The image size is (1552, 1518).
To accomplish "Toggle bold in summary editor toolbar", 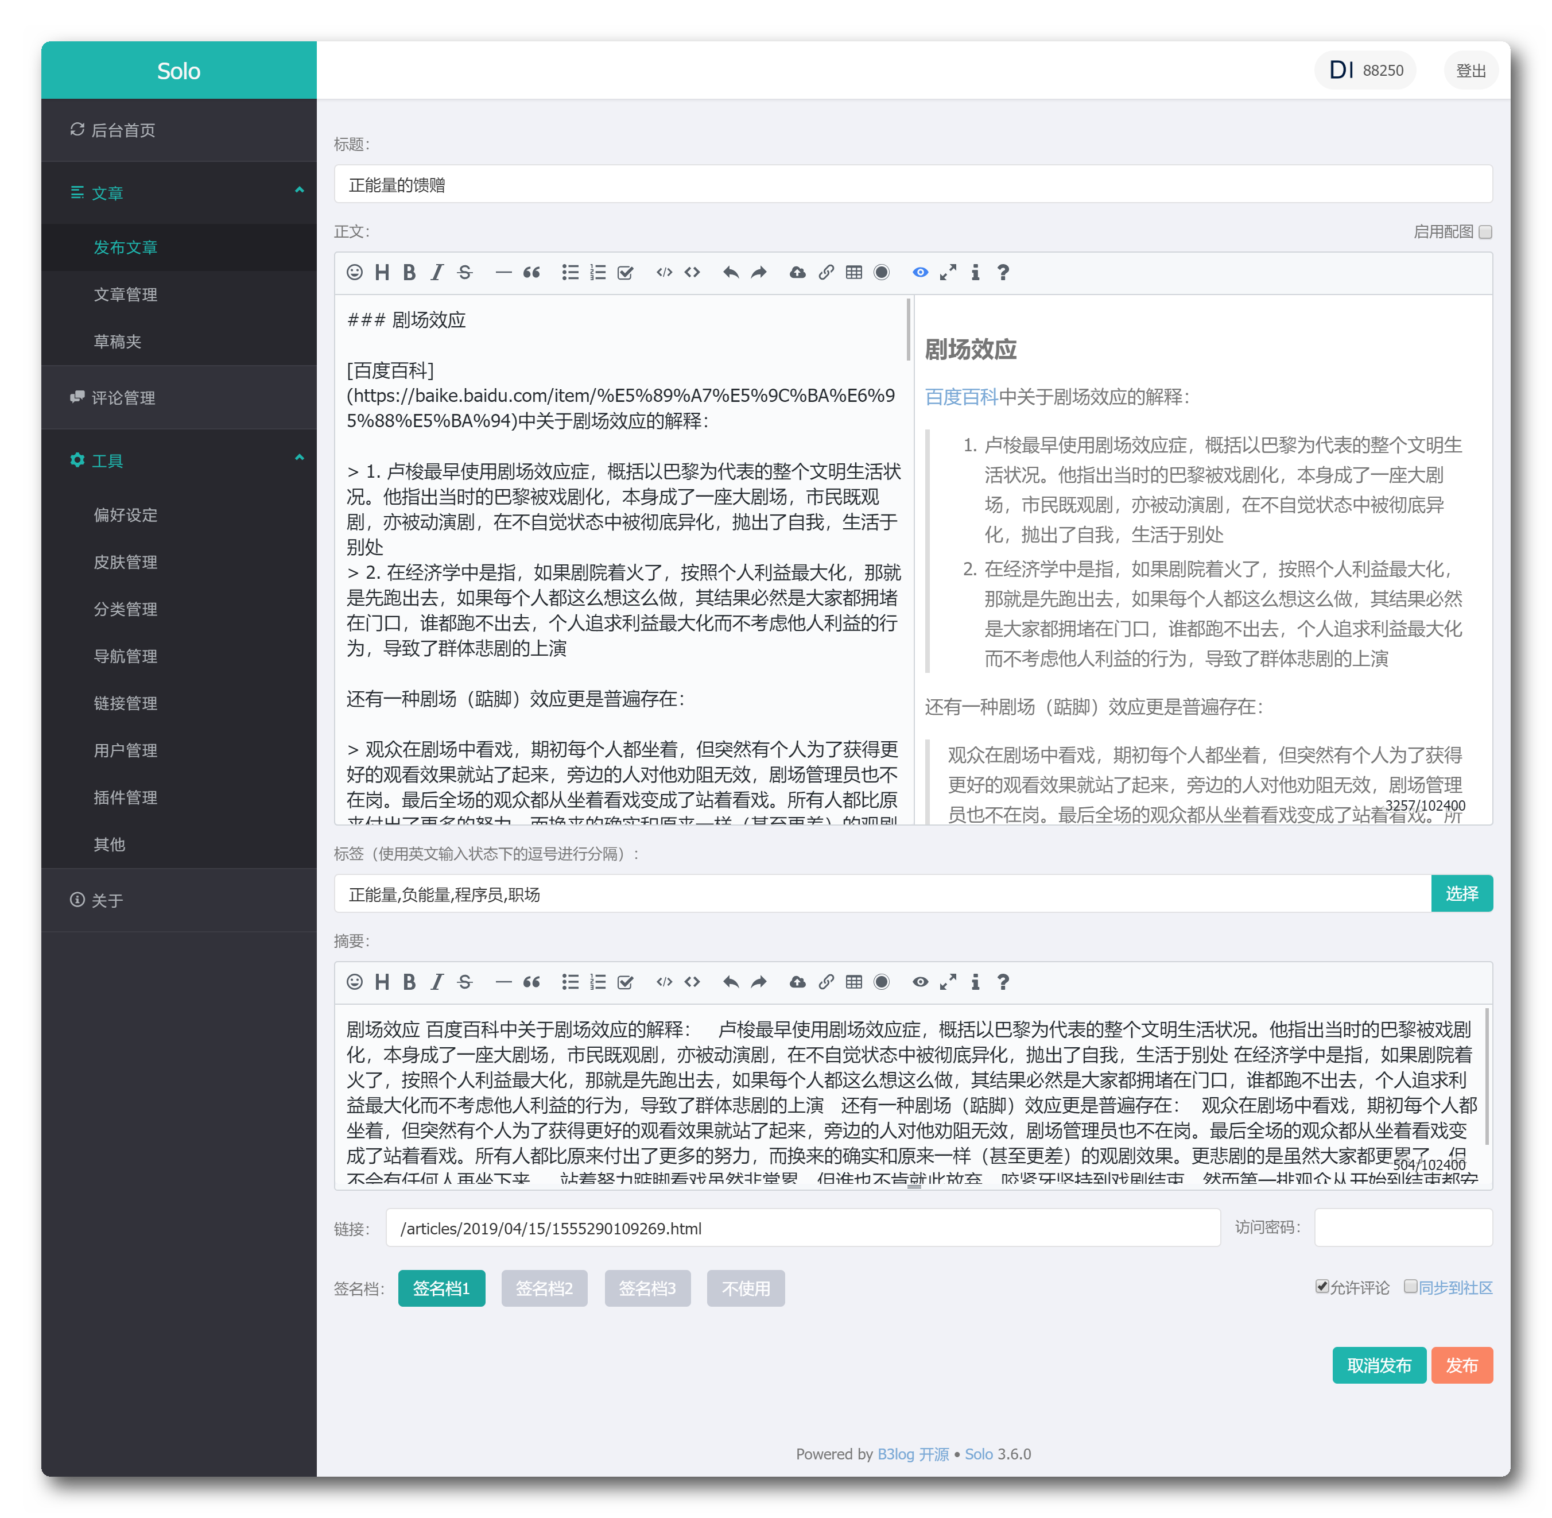I will 409,982.
